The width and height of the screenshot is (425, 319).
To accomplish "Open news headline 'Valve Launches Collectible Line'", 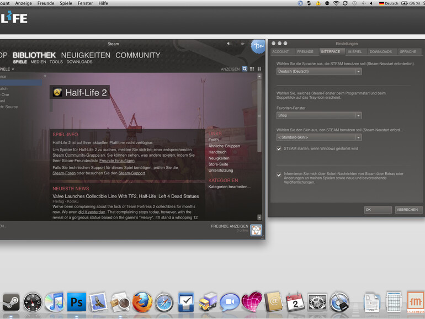I will (x=125, y=196).
